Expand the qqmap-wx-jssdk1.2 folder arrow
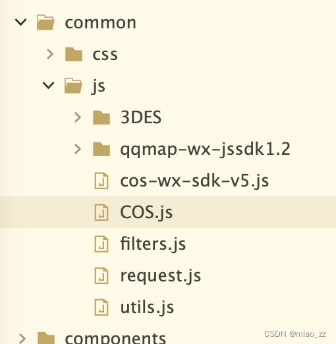Screen dimensions: 336x344 78,149
